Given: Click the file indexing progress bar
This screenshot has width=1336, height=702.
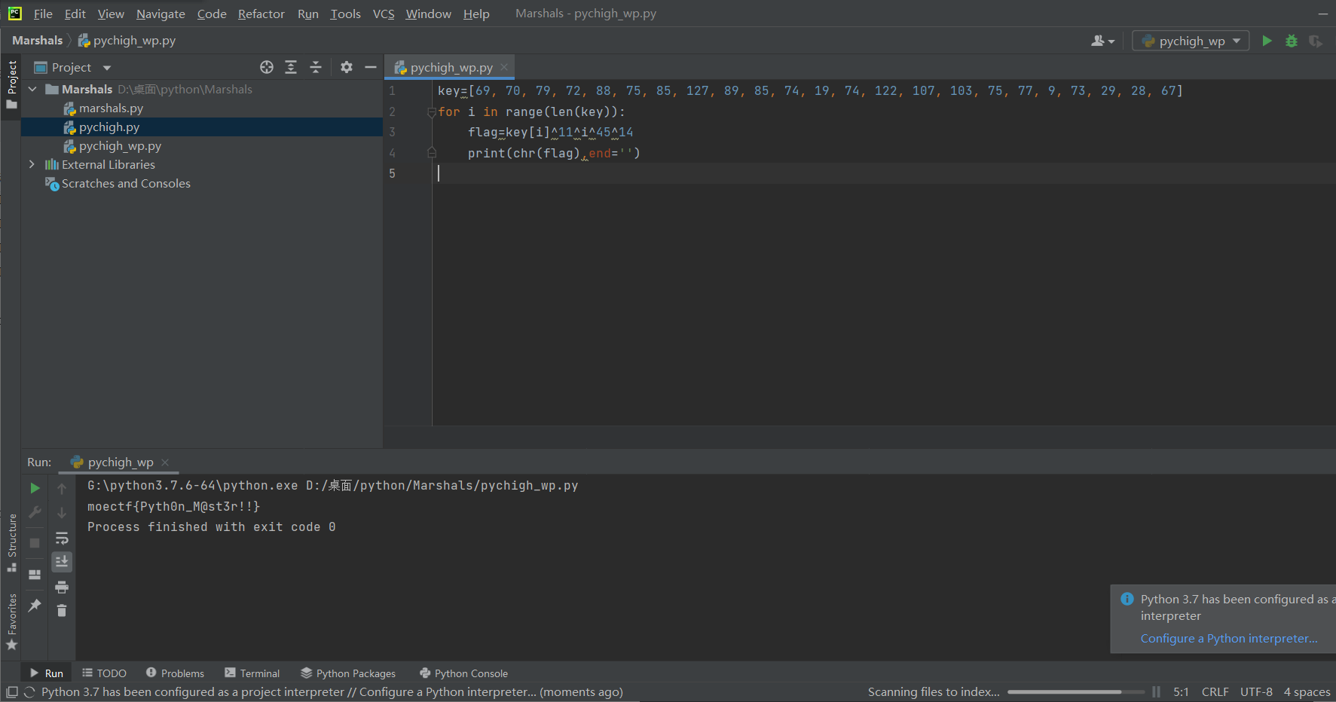Looking at the screenshot, I should 1076,691.
